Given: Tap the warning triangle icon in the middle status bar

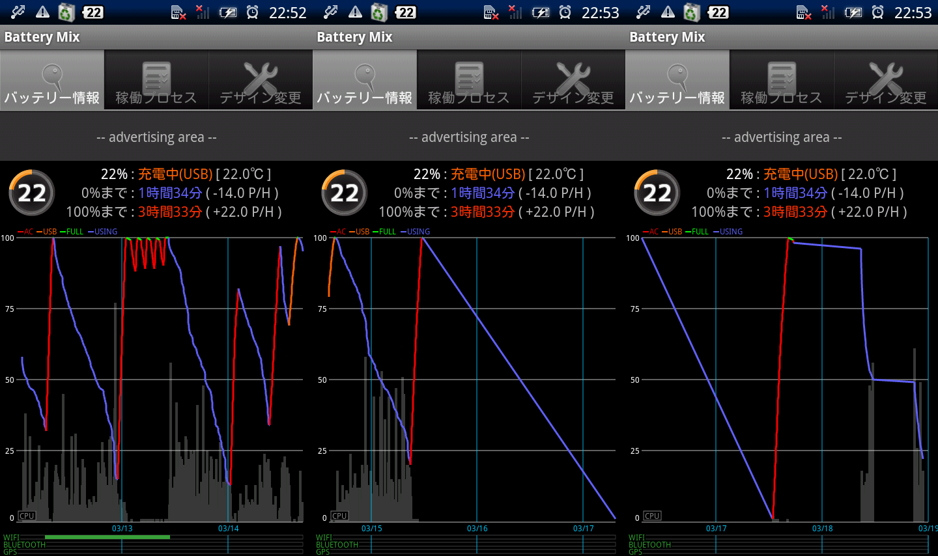Looking at the screenshot, I should (x=355, y=12).
